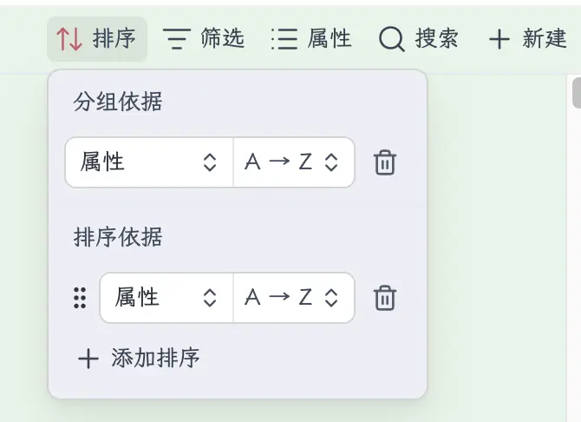
Task: Click the filter lines icon
Action: (x=177, y=39)
